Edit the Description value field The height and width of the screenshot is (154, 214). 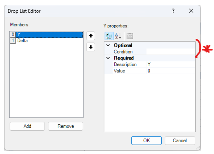click(170, 65)
